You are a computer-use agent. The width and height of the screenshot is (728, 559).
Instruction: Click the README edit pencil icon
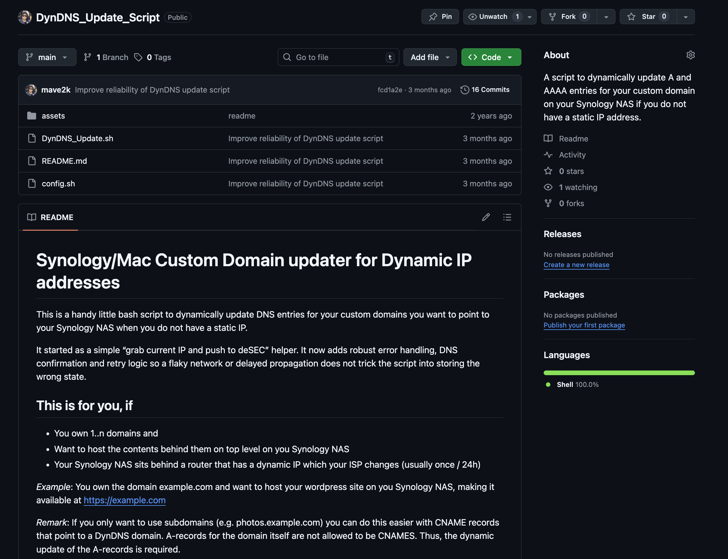[x=486, y=217]
